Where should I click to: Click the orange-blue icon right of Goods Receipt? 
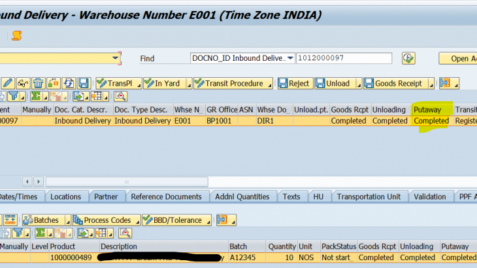click(446, 83)
